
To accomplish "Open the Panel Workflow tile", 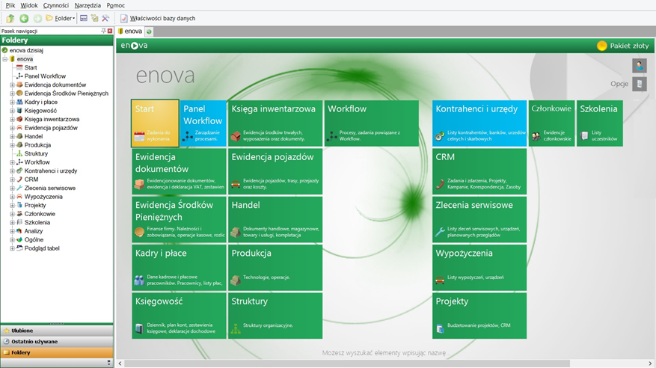I will click(x=203, y=123).
